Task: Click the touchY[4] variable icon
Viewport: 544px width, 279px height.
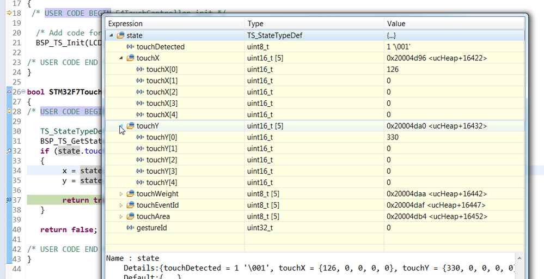Action: coord(140,183)
